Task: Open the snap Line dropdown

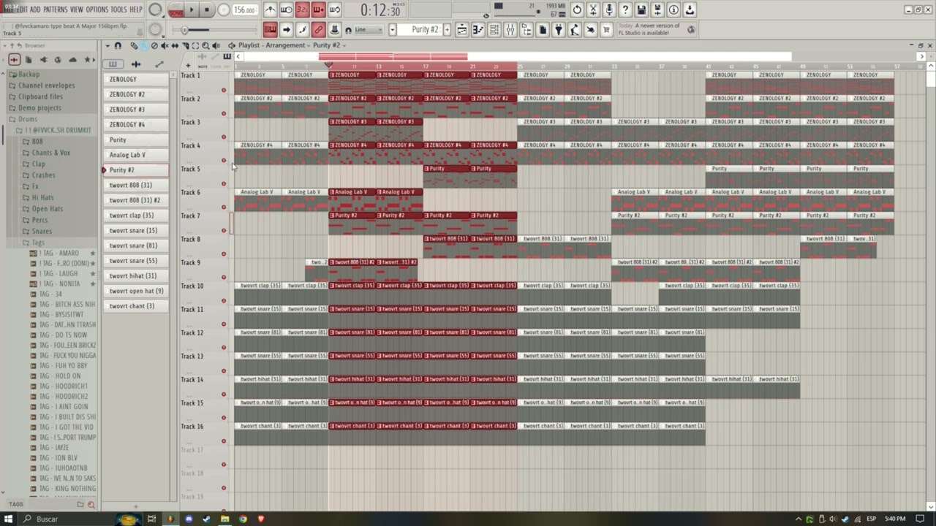Action: coord(369,30)
